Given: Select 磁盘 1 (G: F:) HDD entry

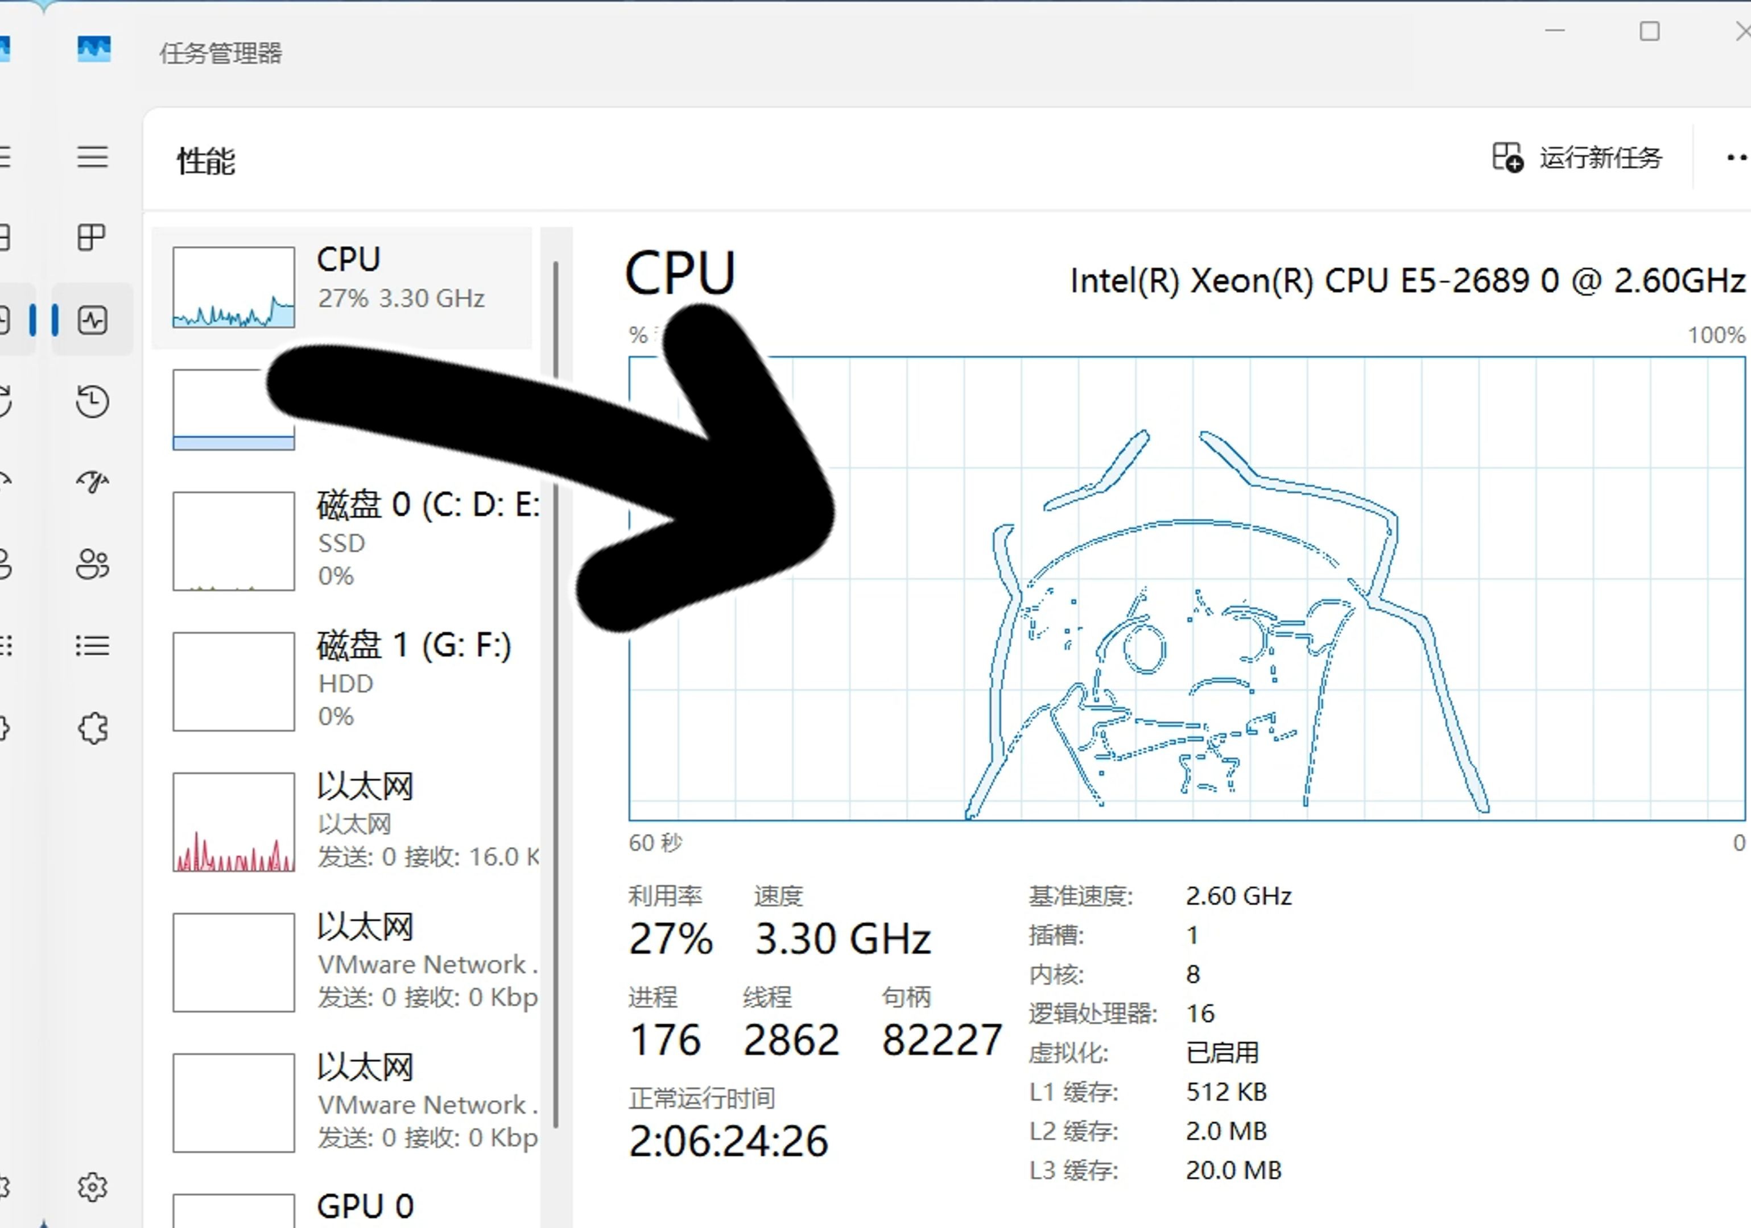Looking at the screenshot, I should (342, 681).
